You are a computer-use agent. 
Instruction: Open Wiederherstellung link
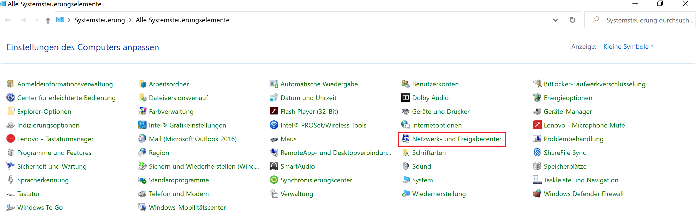(x=439, y=194)
